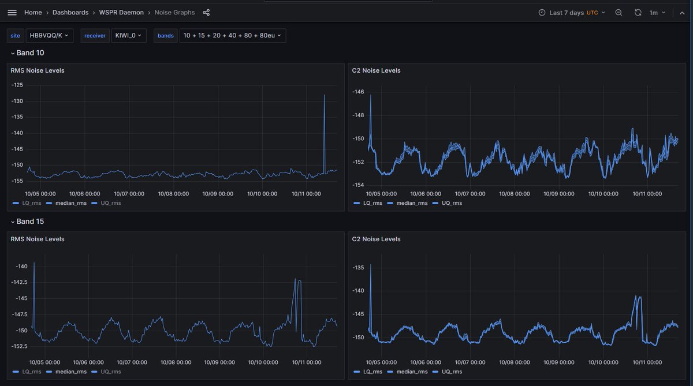
Task: Click the Noise Graphs breadcrumb
Action: 174,12
